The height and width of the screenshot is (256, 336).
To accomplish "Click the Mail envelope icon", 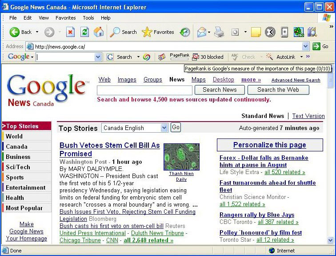I will (x=202, y=32).
